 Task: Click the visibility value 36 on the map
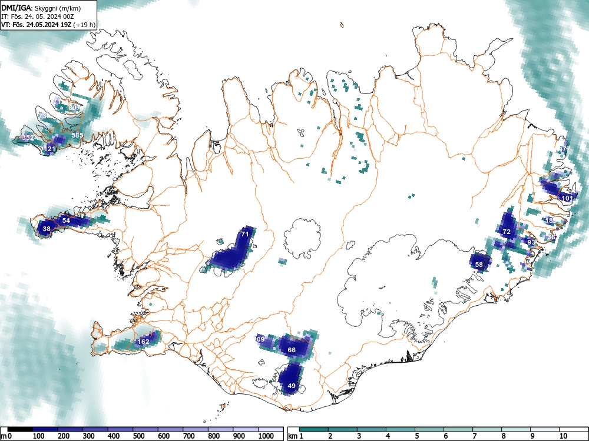tap(551, 237)
